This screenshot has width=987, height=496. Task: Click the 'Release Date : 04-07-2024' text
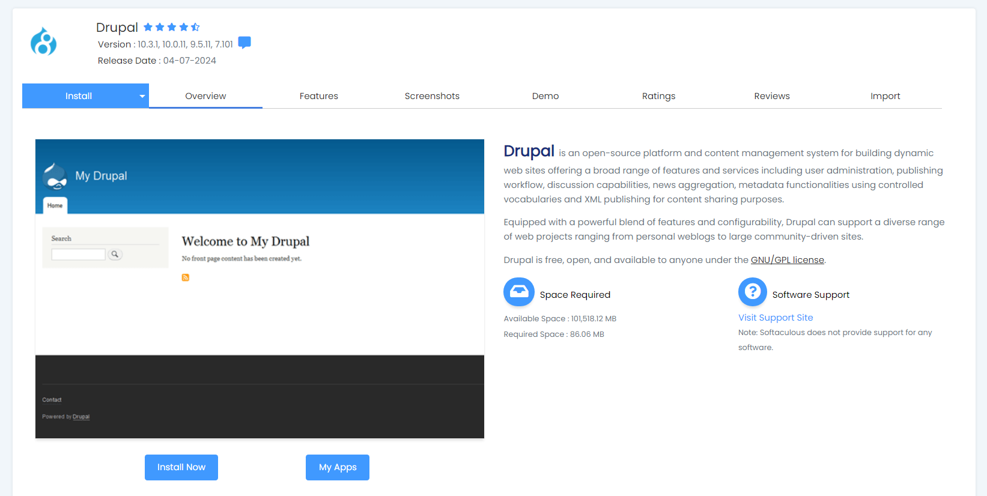click(157, 61)
